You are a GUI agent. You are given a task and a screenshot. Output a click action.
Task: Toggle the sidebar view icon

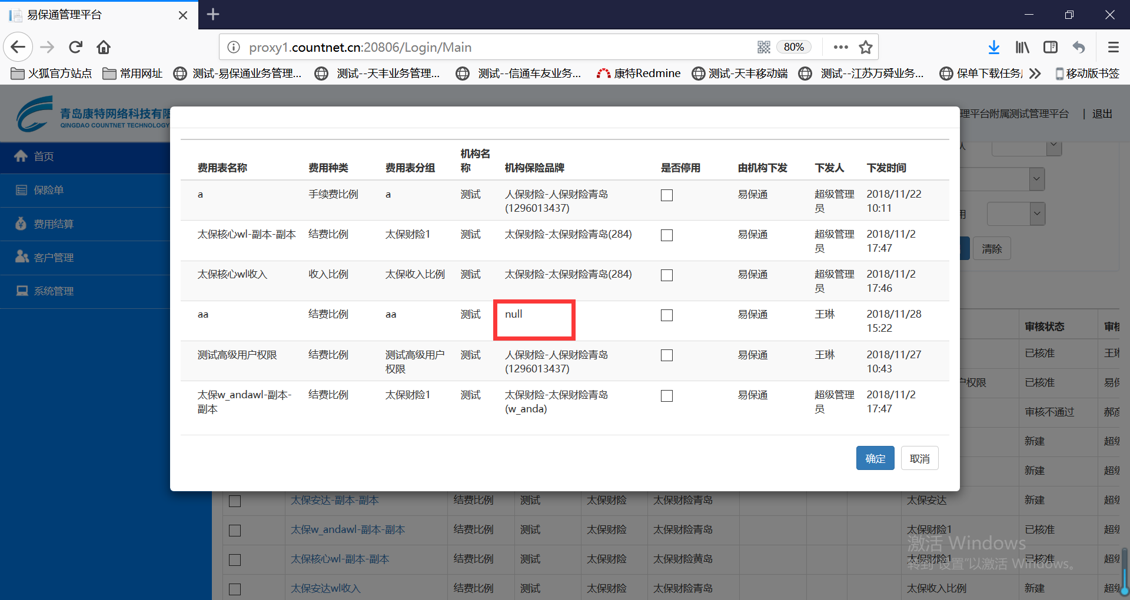click(1050, 47)
